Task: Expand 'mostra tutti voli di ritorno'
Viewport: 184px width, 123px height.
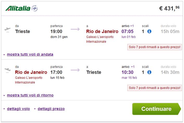Action: pos(30,95)
